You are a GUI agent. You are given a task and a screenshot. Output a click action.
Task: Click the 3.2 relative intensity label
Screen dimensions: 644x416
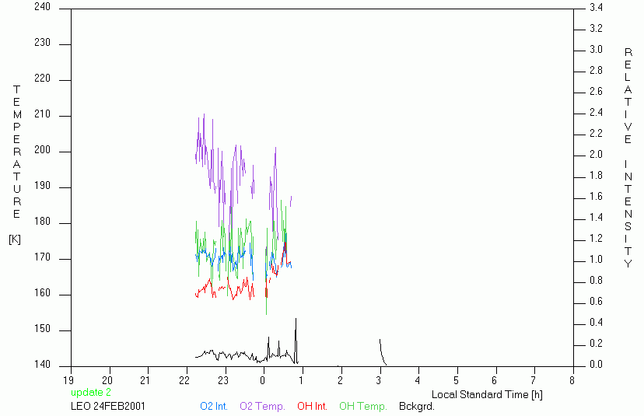[596, 28]
